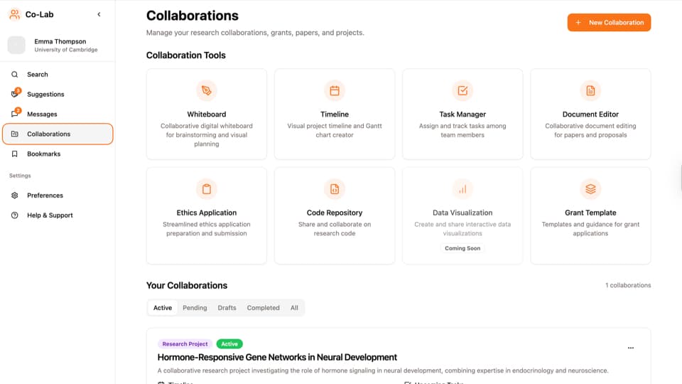Click the green Active status badge
Image resolution: width=682 pixels, height=384 pixels.
click(x=229, y=344)
